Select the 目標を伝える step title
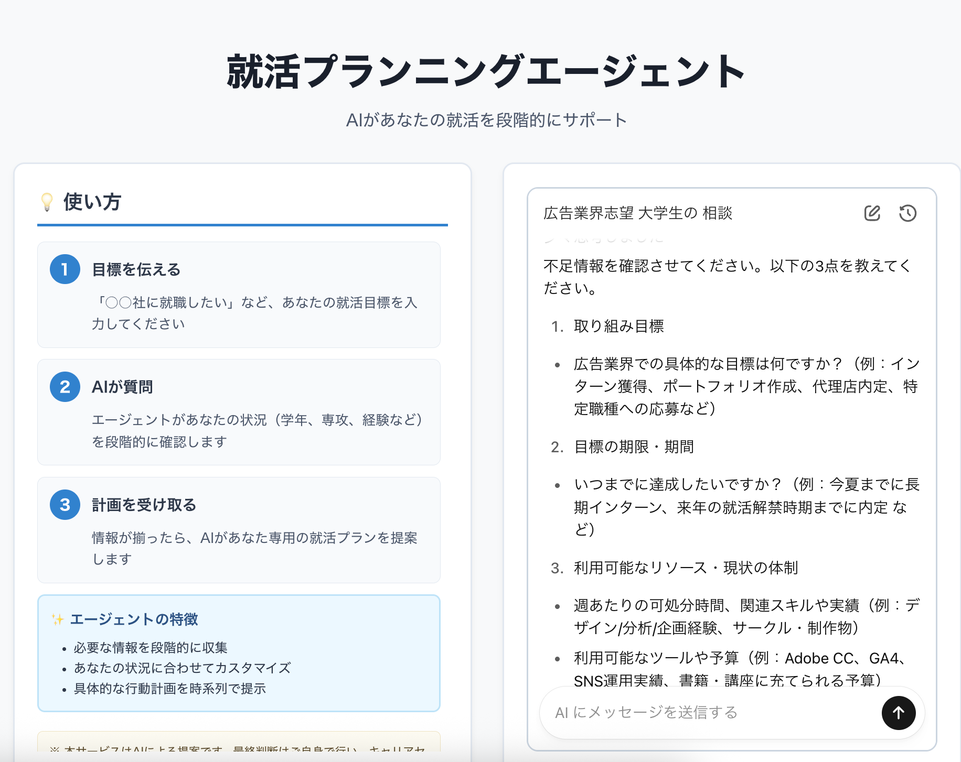Image resolution: width=961 pixels, height=762 pixels. [136, 269]
